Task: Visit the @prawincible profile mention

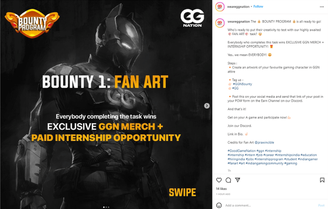Action: click(x=264, y=143)
